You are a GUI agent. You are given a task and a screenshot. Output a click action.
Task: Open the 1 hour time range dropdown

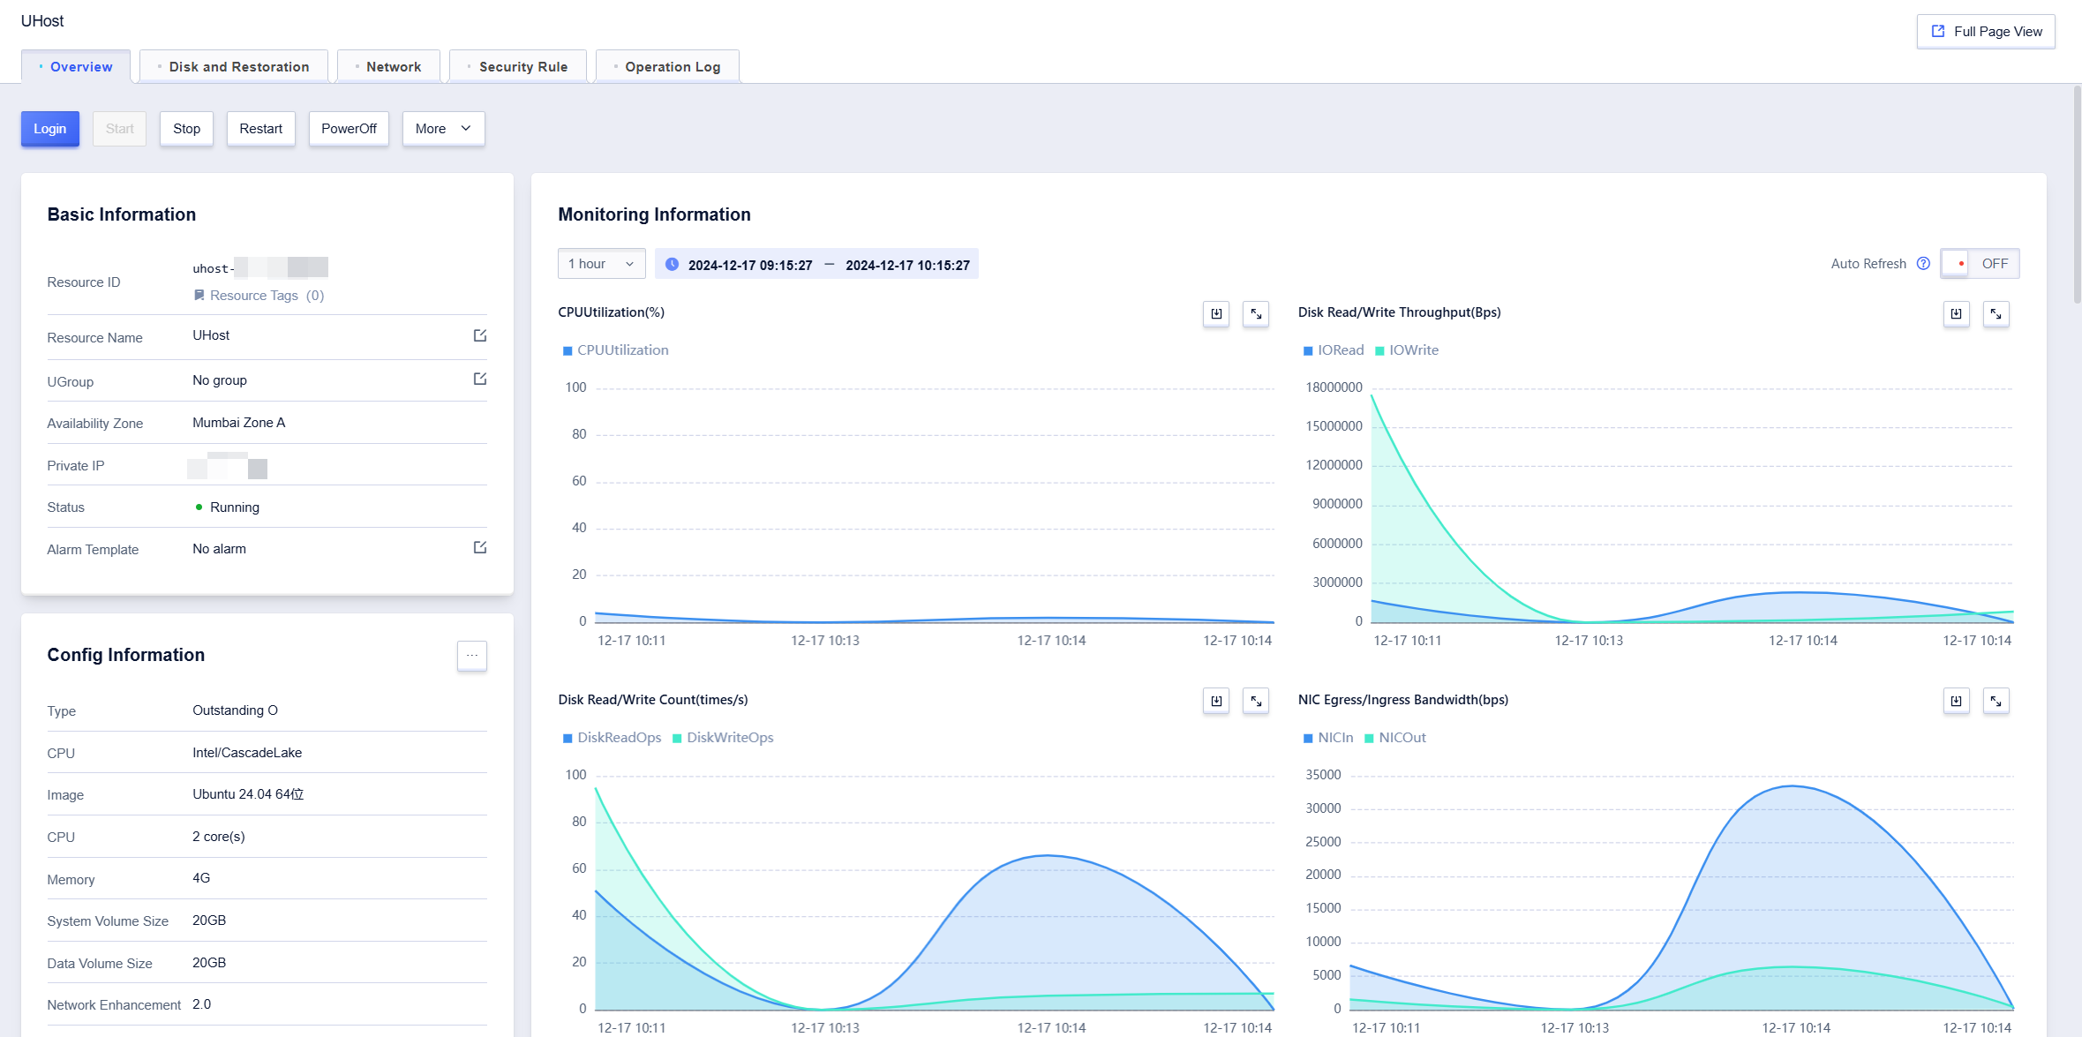[x=602, y=264]
